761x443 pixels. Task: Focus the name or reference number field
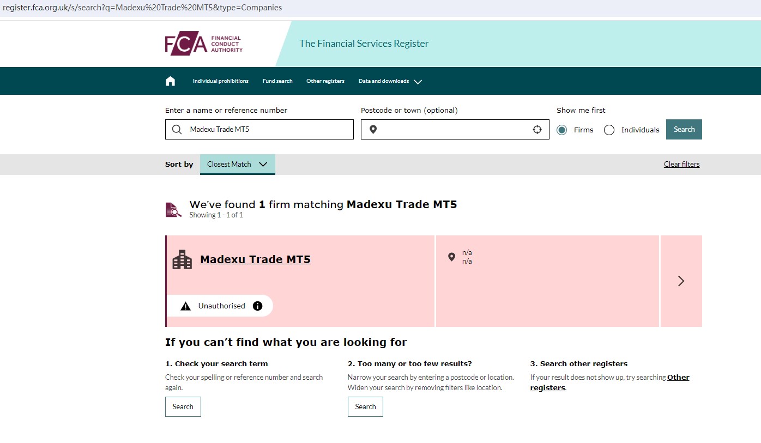coord(259,130)
